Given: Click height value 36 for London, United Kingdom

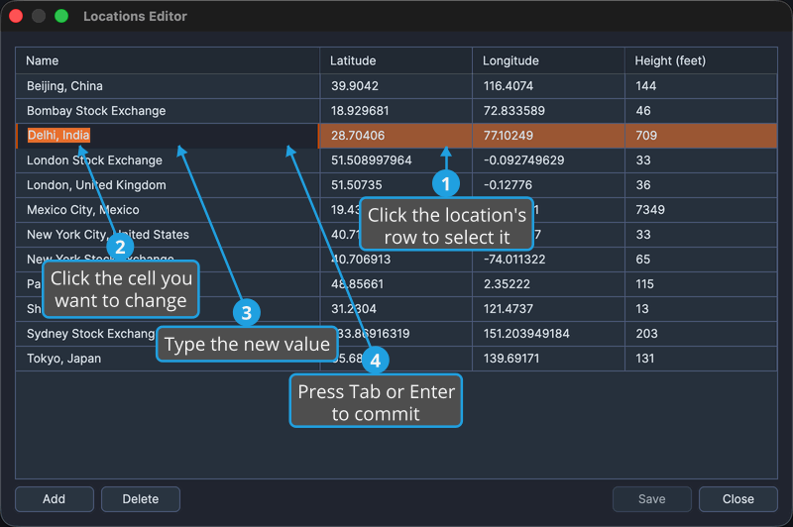Looking at the screenshot, I should click(643, 185).
